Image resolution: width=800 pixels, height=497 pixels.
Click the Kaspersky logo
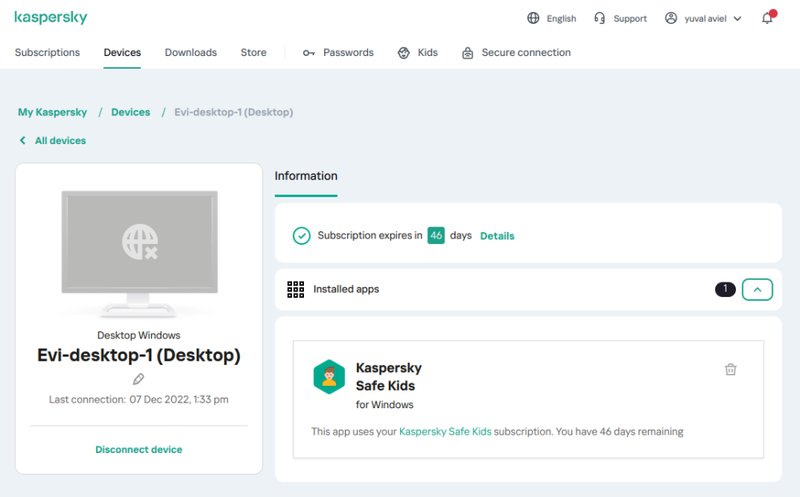[x=50, y=18]
